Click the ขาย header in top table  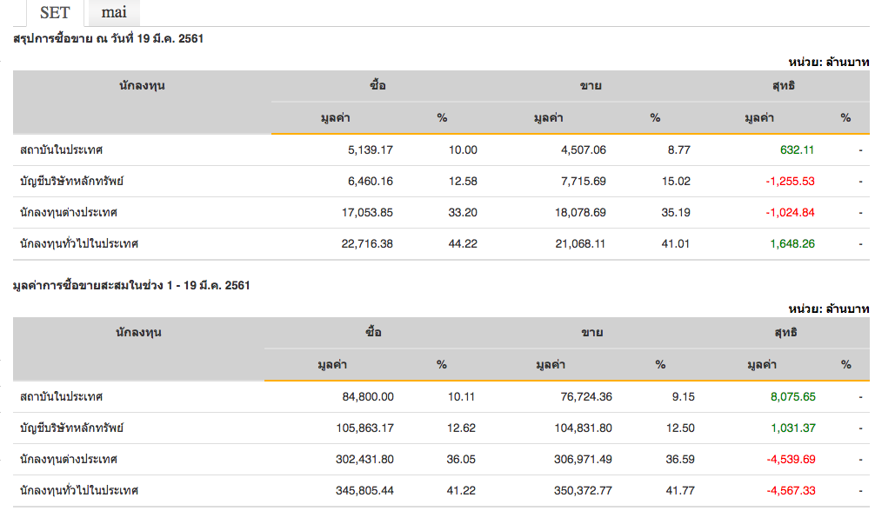tap(591, 86)
